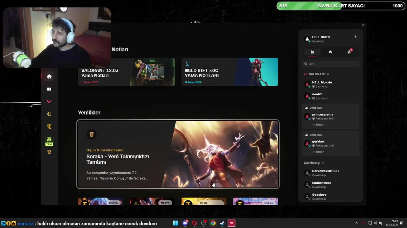Select friend H3LL Moxxie
The height and width of the screenshot is (228, 407).
pos(331,84)
